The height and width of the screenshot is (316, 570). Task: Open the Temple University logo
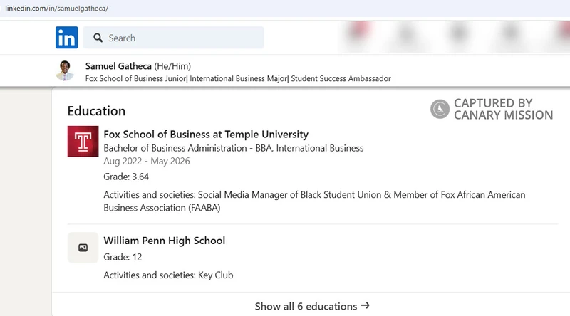(83, 141)
